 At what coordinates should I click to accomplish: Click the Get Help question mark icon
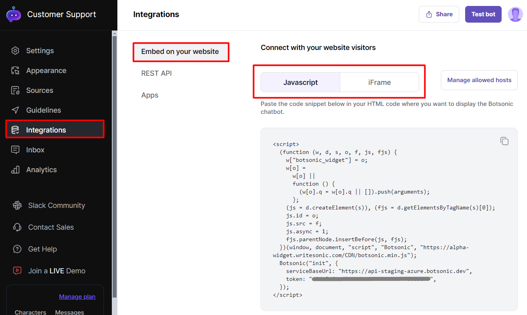tap(17, 249)
